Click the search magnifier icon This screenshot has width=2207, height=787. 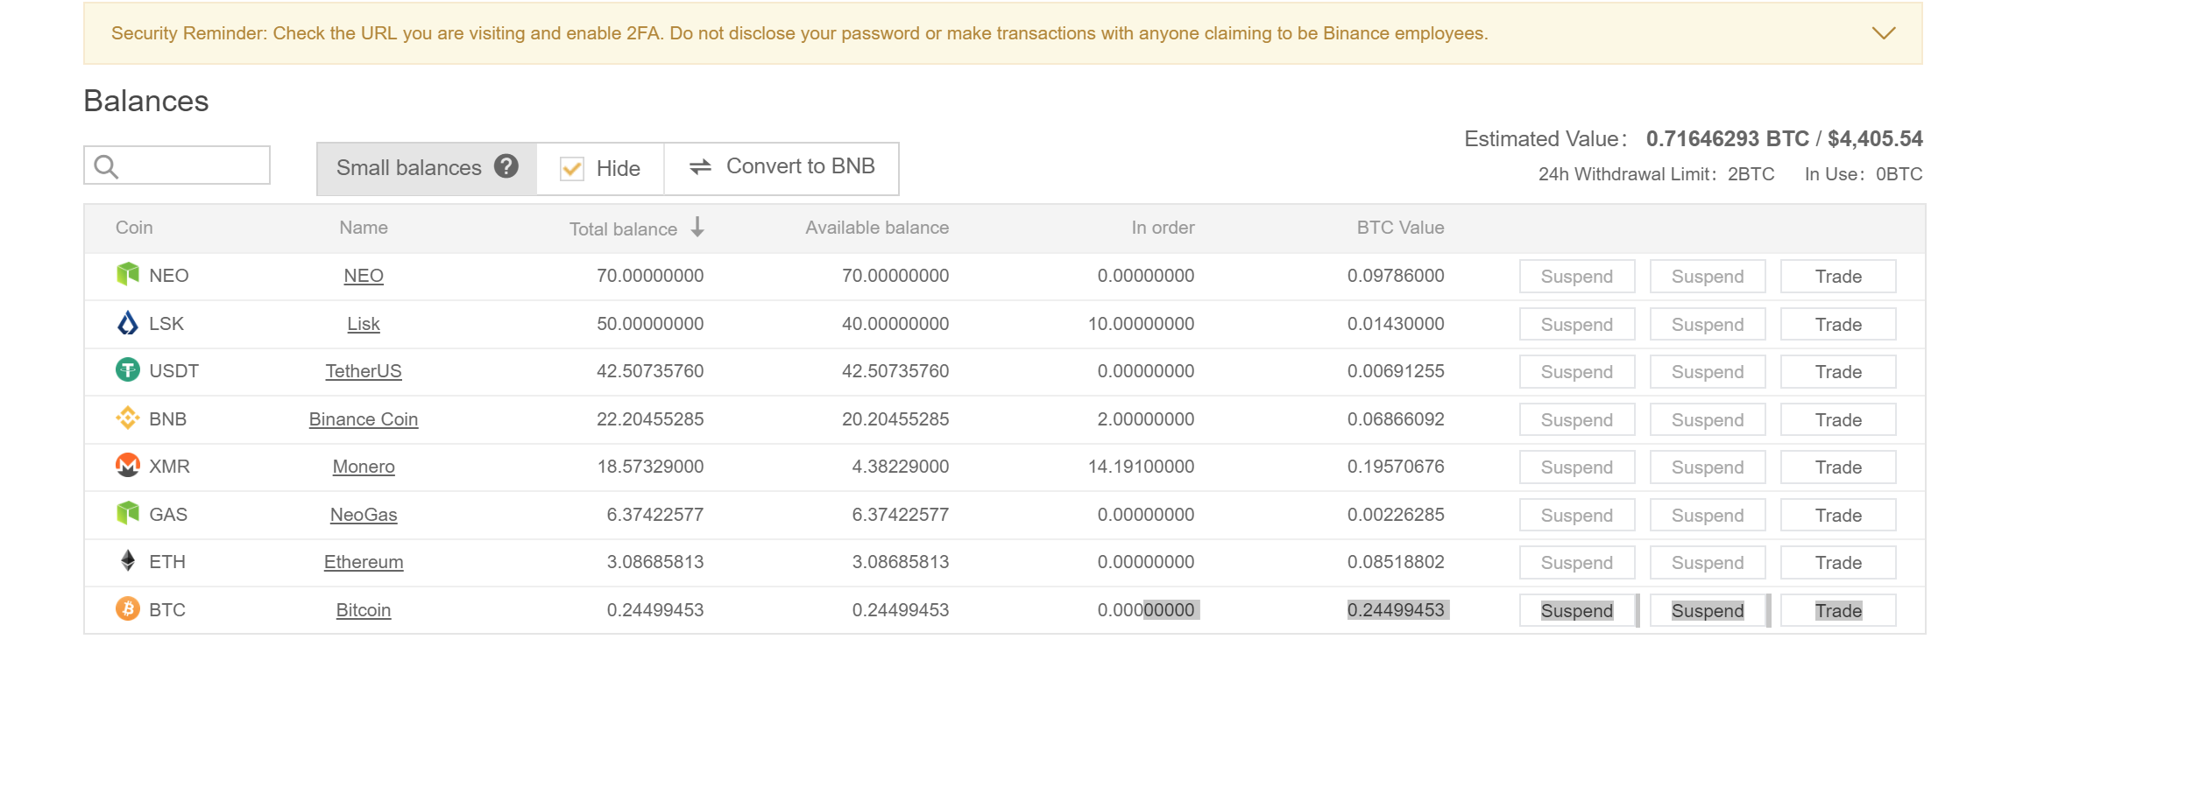click(x=106, y=166)
